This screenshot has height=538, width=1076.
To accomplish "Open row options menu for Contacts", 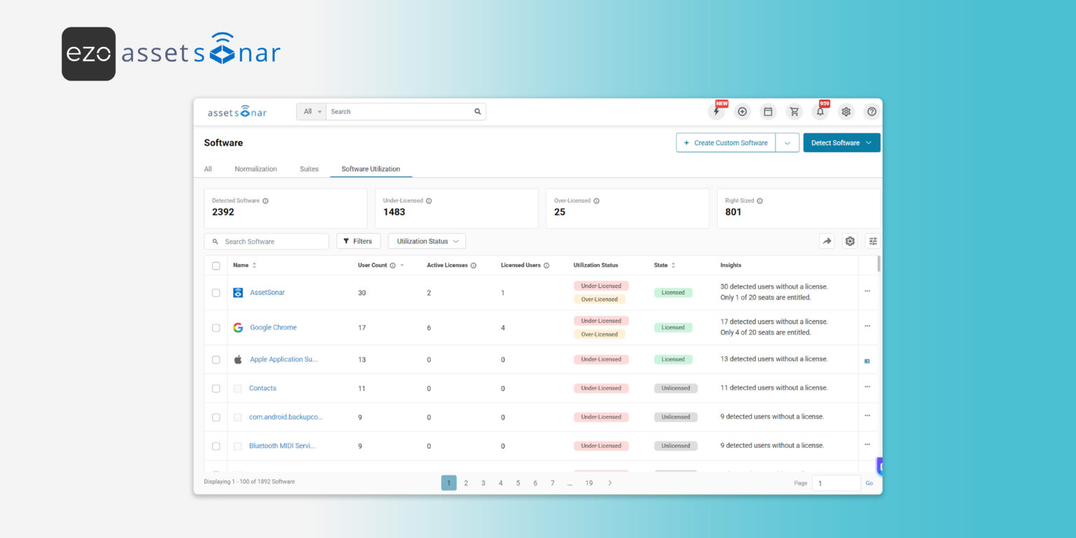I will [x=867, y=387].
